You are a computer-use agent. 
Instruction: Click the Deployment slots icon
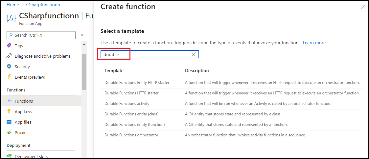(x=9, y=156)
